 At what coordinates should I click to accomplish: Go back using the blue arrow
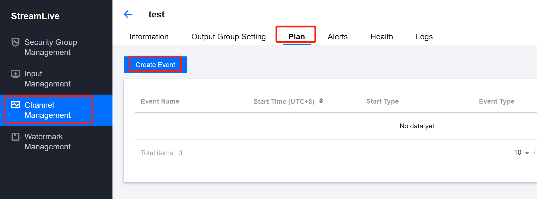pyautogui.click(x=128, y=14)
